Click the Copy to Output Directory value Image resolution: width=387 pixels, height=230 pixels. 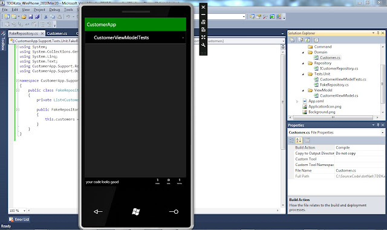[x=360, y=153]
